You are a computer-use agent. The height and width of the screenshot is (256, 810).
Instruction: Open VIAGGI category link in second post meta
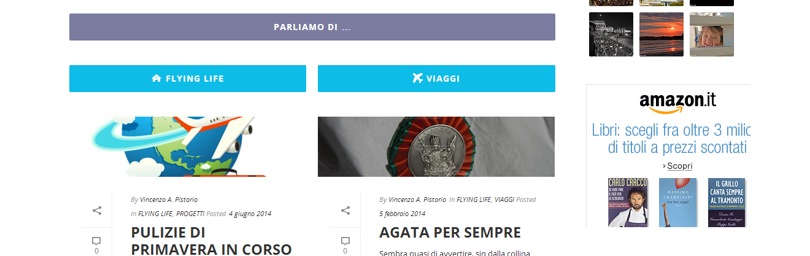[504, 200]
